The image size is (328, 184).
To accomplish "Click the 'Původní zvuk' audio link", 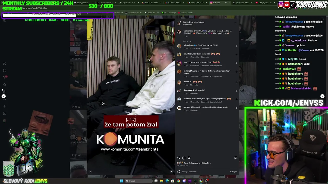I will tap(188, 25).
